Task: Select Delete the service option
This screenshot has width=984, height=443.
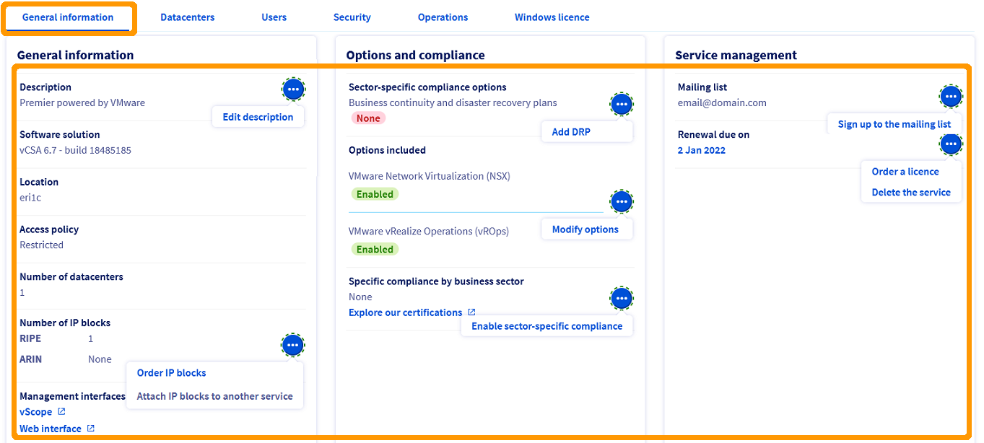Action: [910, 193]
